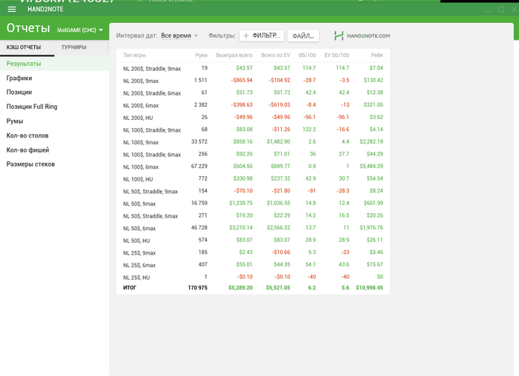Sort by Всего по EV column header
The width and height of the screenshot is (519, 376).
275,56
